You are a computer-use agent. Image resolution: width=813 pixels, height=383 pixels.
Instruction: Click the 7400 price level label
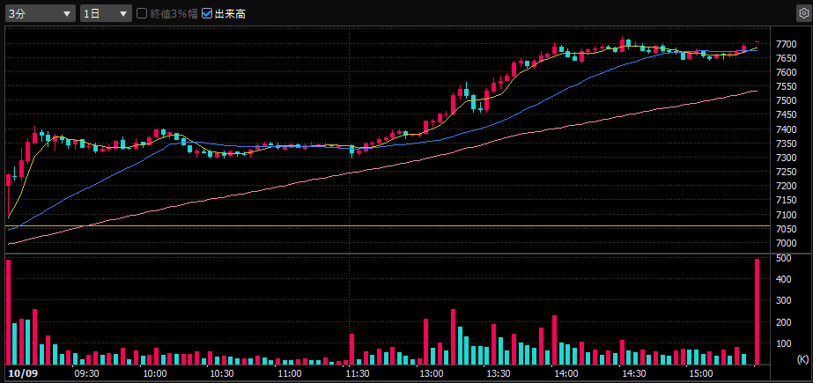[787, 129]
